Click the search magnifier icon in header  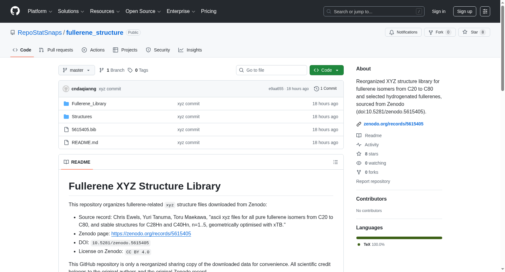[329, 11]
